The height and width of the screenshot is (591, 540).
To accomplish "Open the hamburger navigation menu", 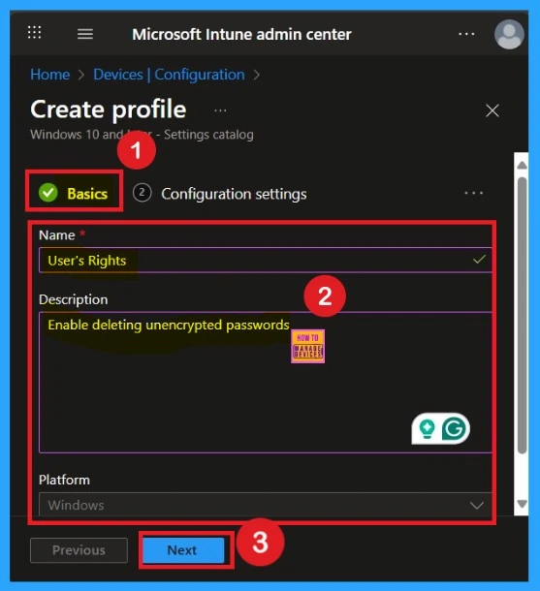I will (85, 34).
